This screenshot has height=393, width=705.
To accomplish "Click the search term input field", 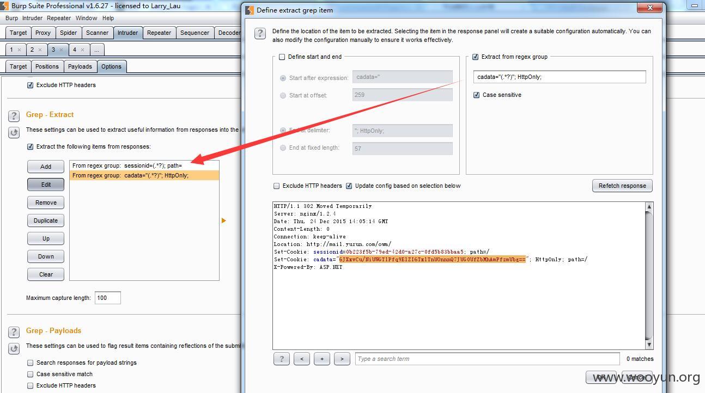I will [x=488, y=359].
